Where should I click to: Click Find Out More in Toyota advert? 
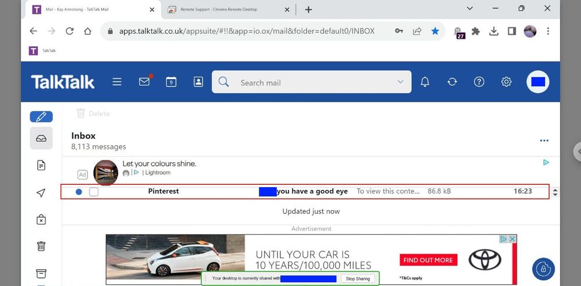coord(428,260)
